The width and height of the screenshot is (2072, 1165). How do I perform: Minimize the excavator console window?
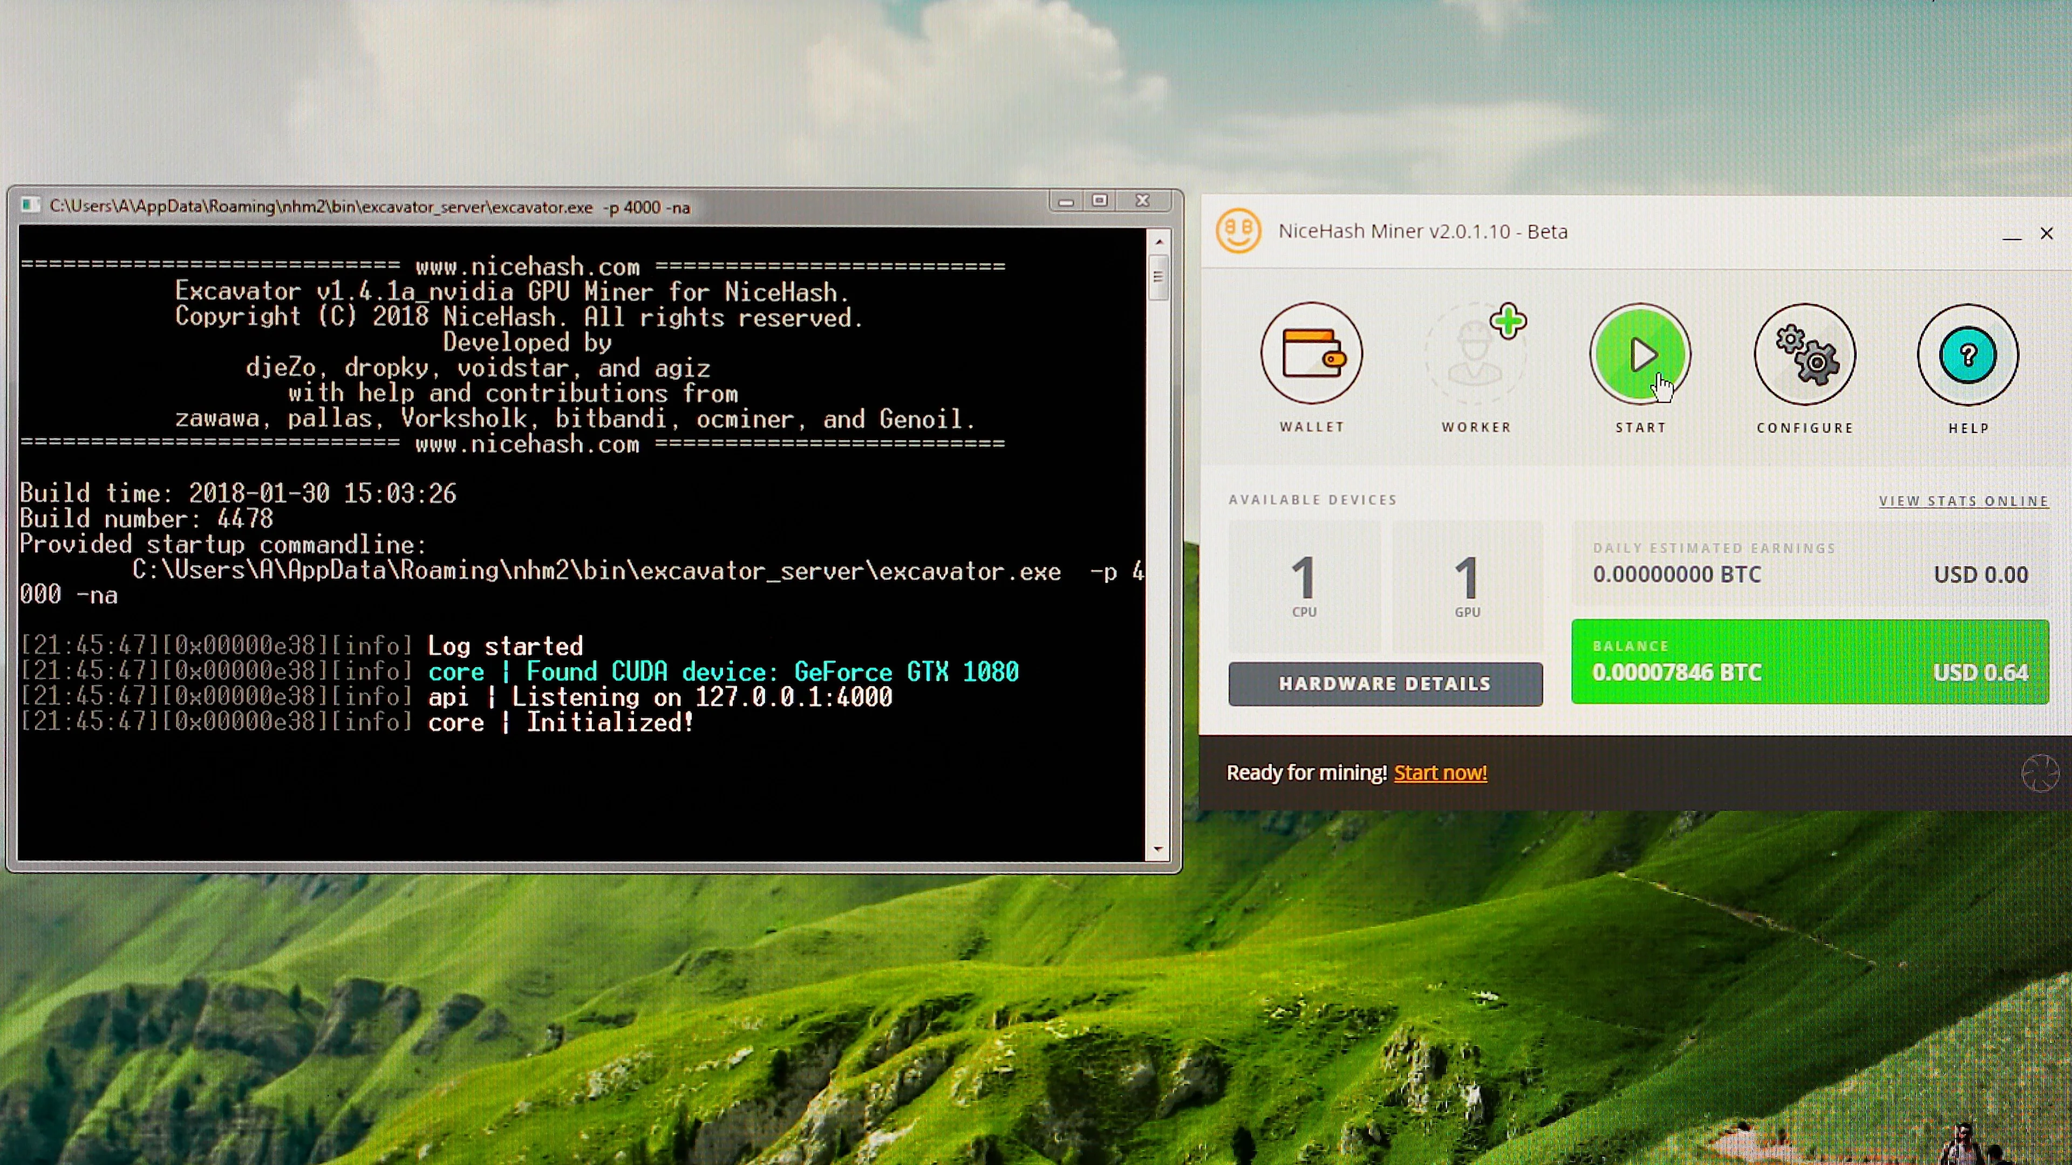click(x=1066, y=201)
